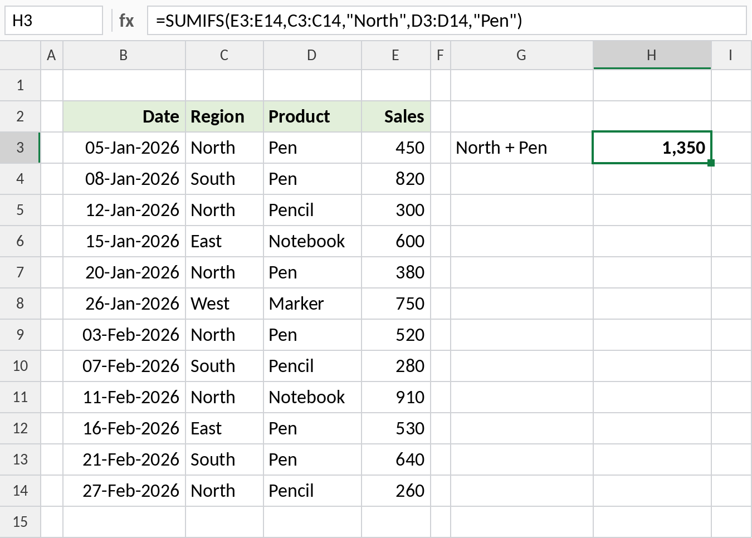Click the sales value 600
The image size is (752, 538).
tap(396, 241)
